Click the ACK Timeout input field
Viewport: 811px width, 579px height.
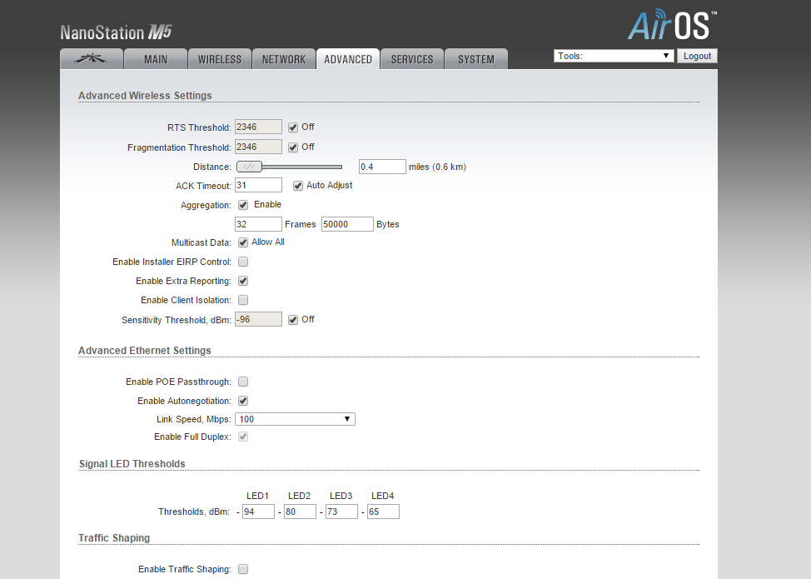(258, 185)
